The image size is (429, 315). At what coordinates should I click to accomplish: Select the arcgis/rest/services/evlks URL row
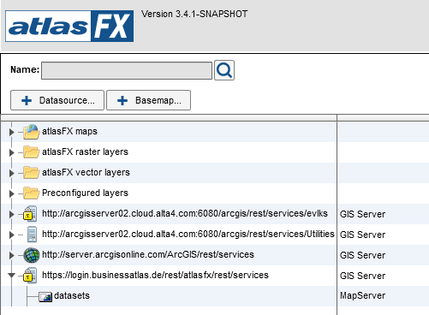[185, 213]
